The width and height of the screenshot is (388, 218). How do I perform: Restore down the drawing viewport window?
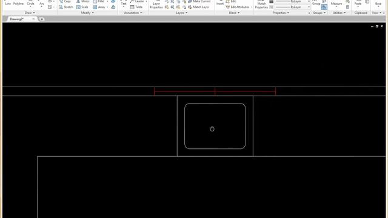click(377, 26)
